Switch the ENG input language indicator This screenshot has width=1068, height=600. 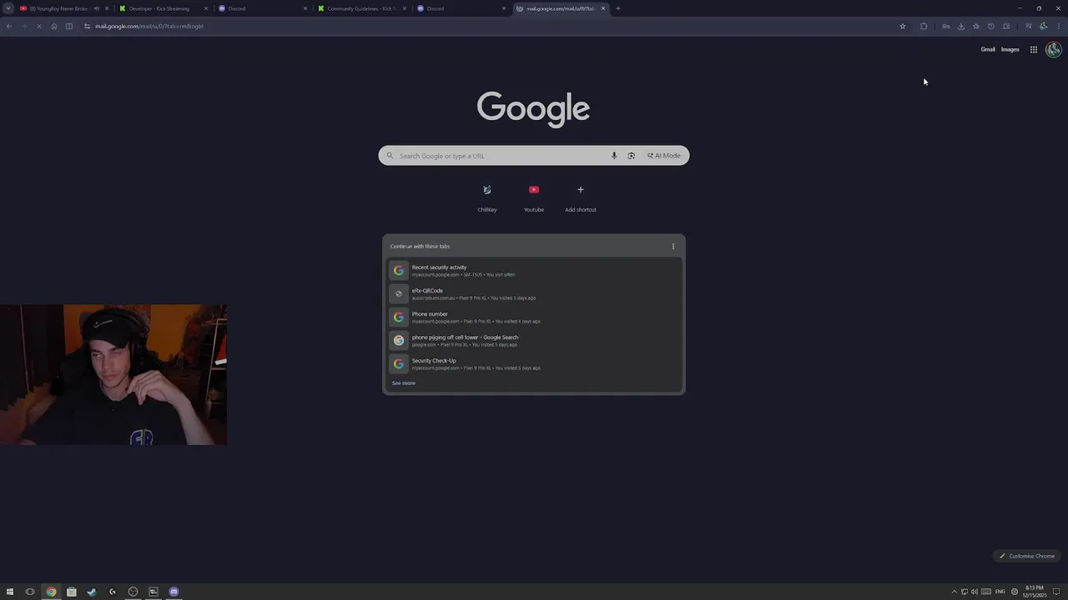tap(1000, 592)
